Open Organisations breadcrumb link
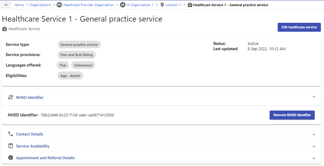The image size is (324, 166). (40, 5)
